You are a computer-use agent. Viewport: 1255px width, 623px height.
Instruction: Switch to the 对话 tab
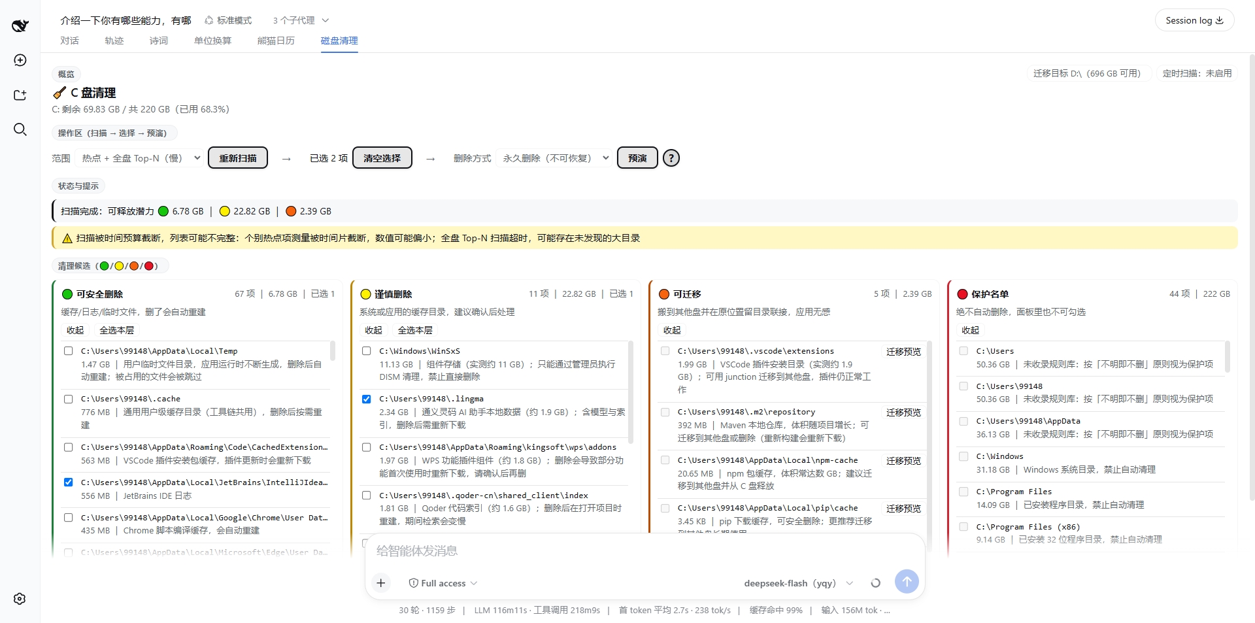(x=69, y=41)
